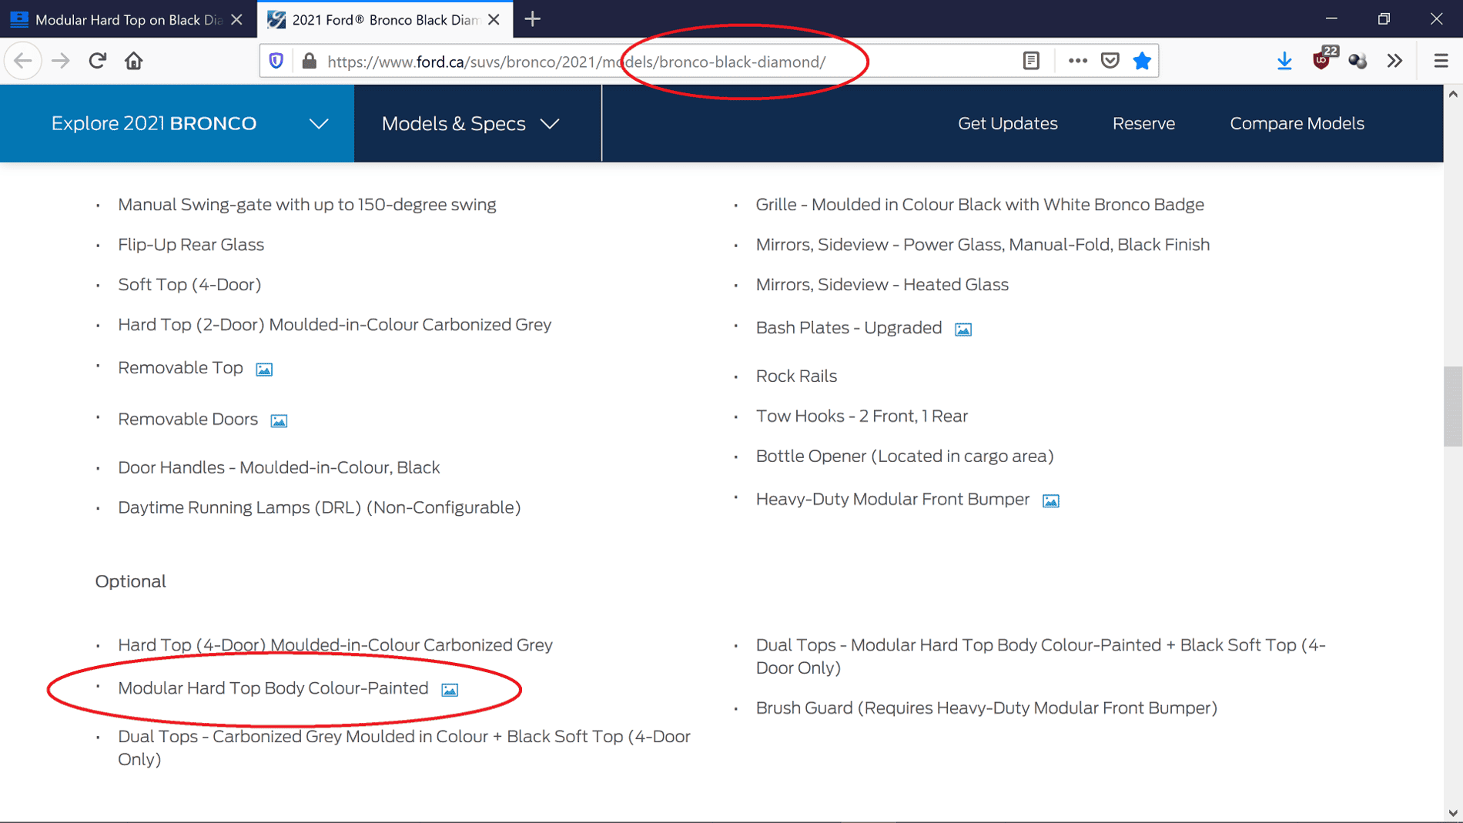Open the Get Updates link
Viewport: 1463px width, 823px height.
[x=1007, y=123]
